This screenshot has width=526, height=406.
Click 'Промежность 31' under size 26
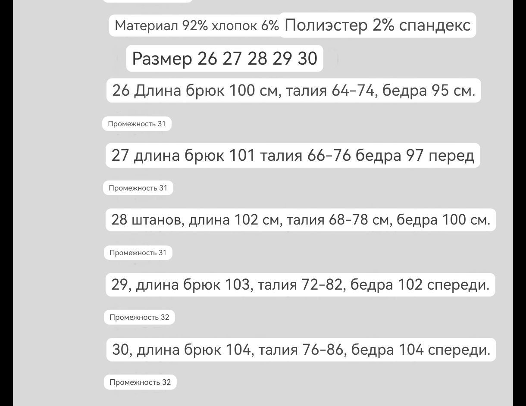point(137,124)
